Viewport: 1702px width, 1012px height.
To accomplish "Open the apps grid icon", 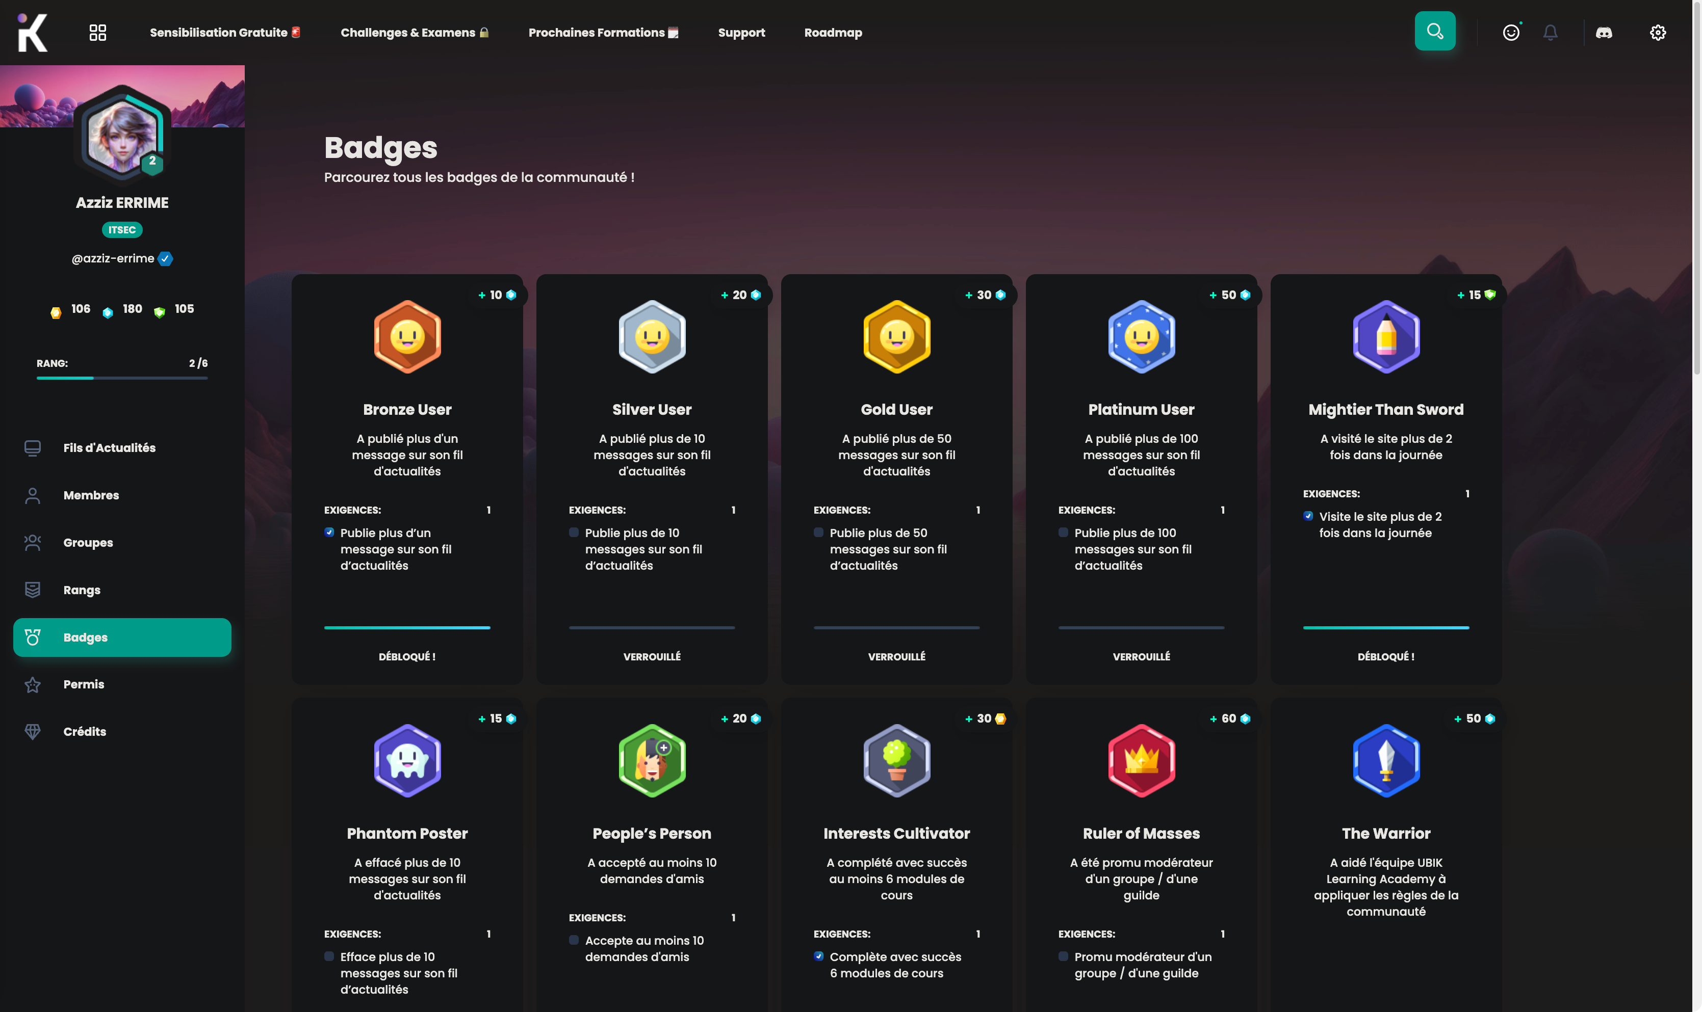I will point(97,32).
